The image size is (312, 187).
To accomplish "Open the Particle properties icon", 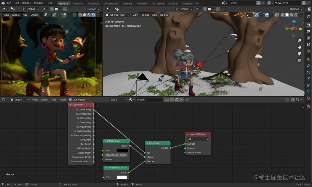I will click(x=308, y=72).
